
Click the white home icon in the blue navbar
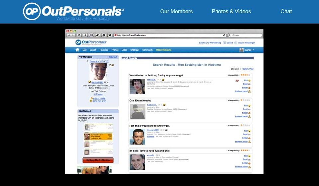tap(77, 50)
